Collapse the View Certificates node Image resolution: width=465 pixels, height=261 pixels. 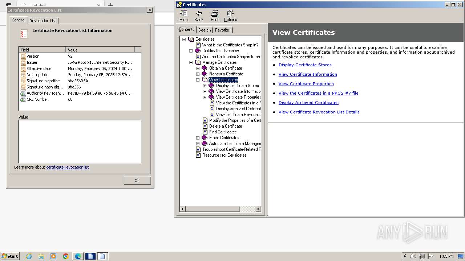tap(198, 80)
